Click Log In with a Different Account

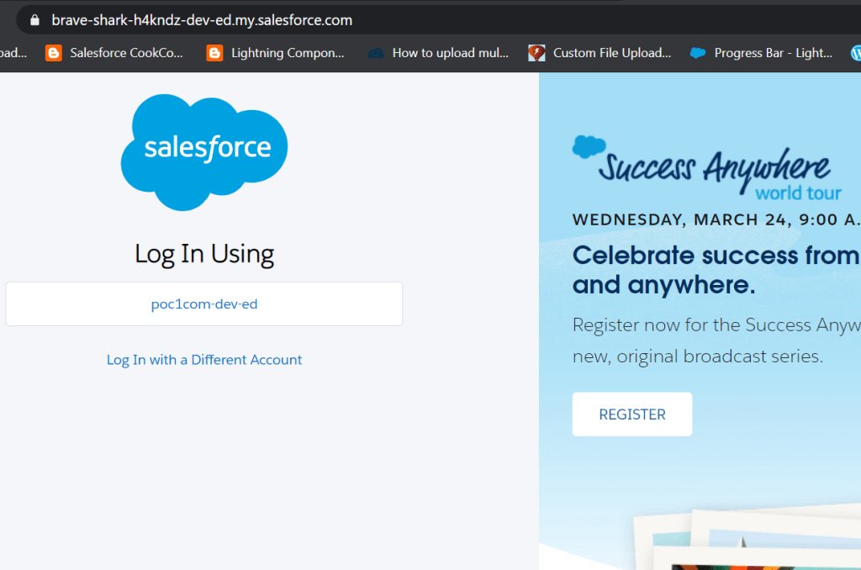(204, 360)
